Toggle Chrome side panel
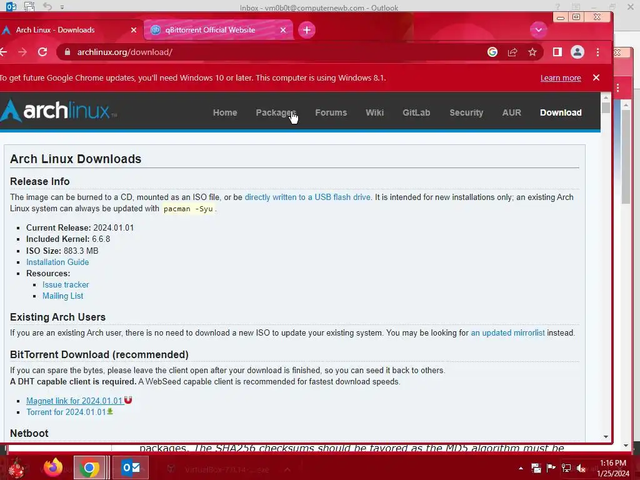This screenshot has width=640, height=480. [557, 52]
